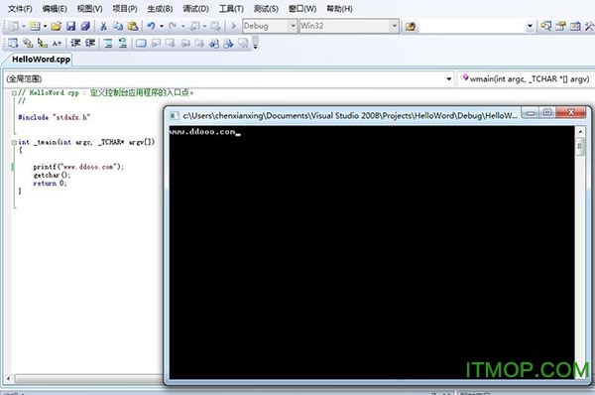Click the #include "stdafx.h" line
The image size is (595, 395).
coord(55,117)
